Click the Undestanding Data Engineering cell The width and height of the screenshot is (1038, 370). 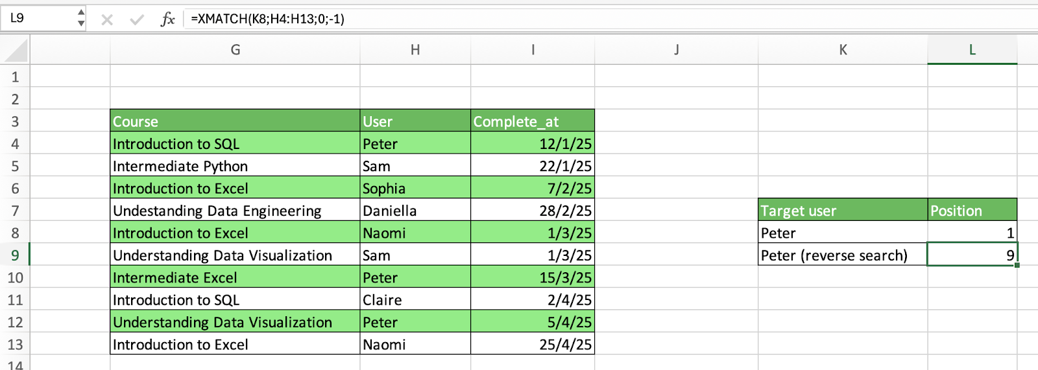(235, 211)
